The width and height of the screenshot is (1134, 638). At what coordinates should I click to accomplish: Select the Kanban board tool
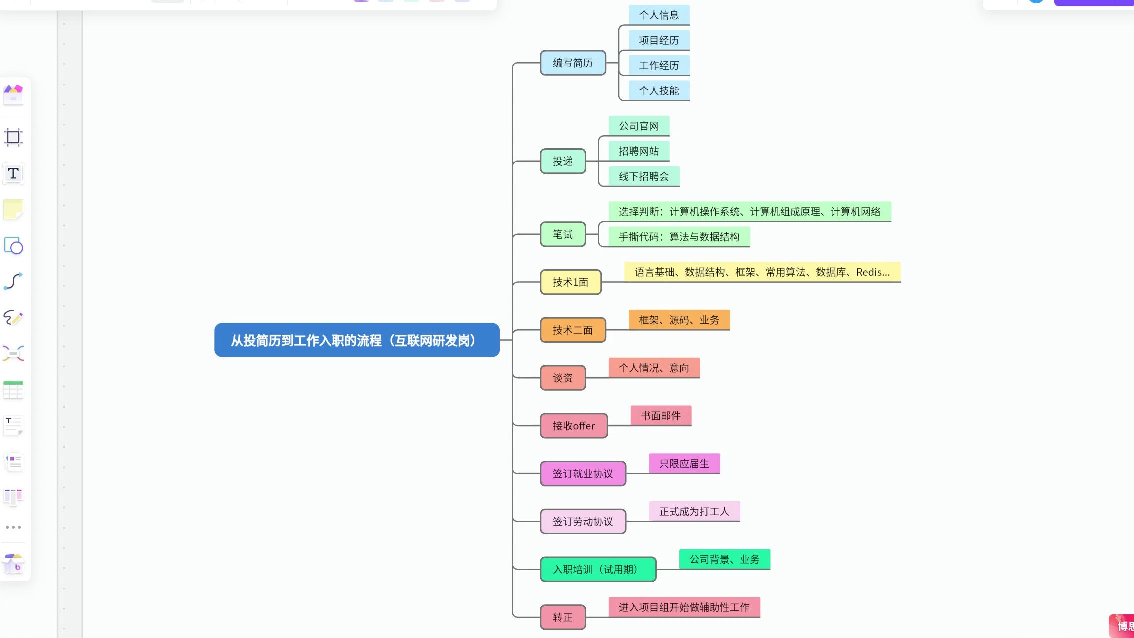click(13, 497)
